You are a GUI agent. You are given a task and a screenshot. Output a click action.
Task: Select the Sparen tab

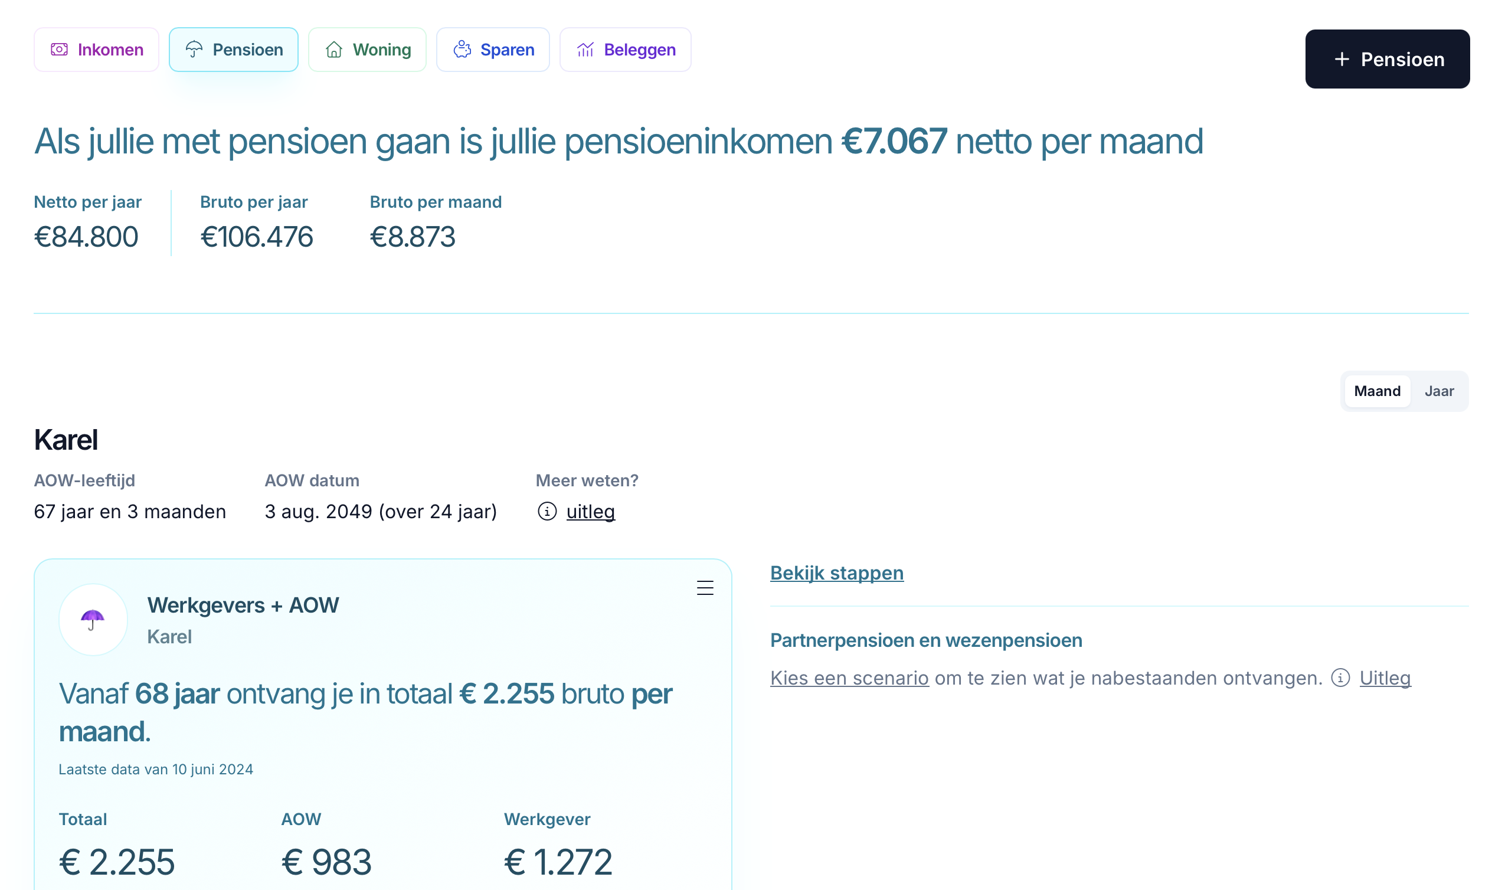[x=493, y=50]
